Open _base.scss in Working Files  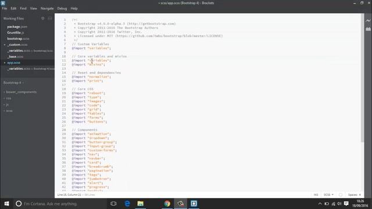[15, 57]
